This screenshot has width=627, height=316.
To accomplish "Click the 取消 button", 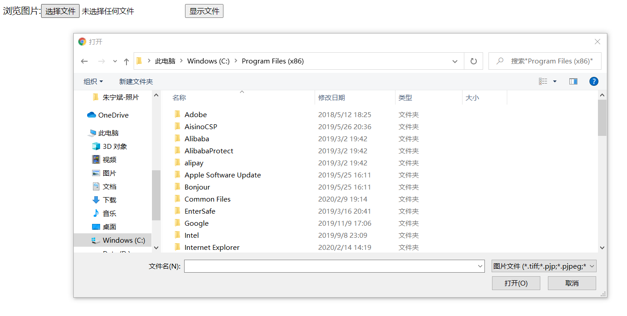I will 572,283.
